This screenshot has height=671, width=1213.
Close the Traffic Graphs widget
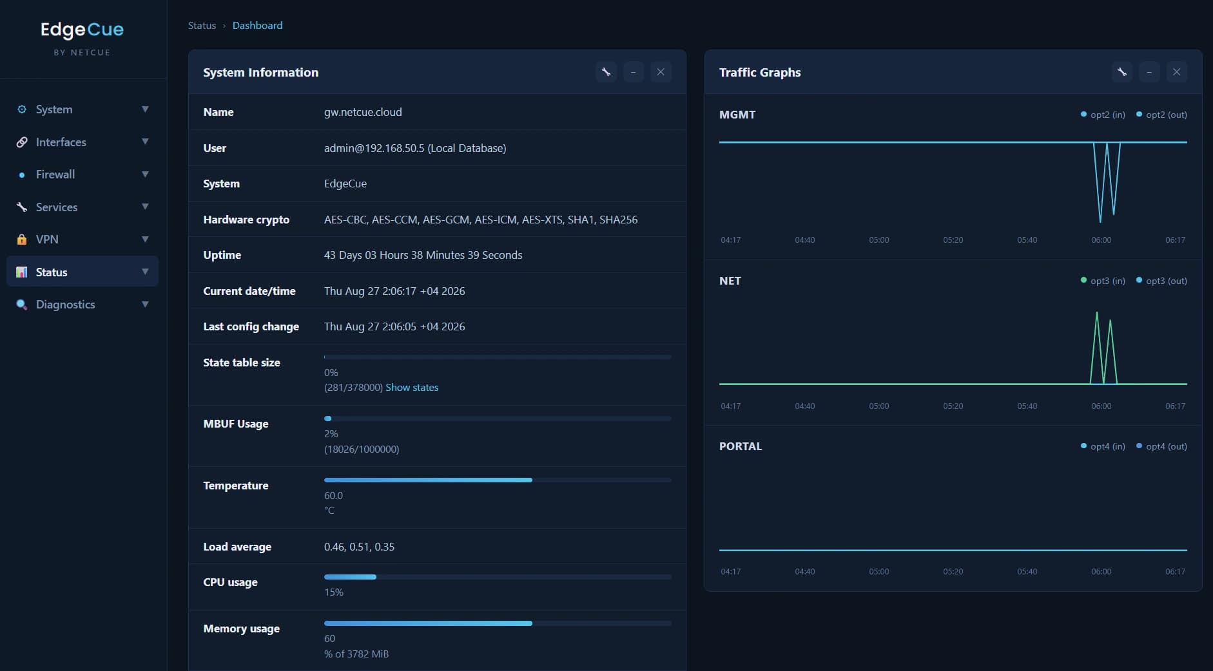click(x=1177, y=72)
